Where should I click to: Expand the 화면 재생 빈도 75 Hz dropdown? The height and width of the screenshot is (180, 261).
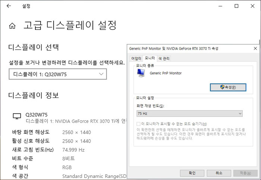point(190,114)
